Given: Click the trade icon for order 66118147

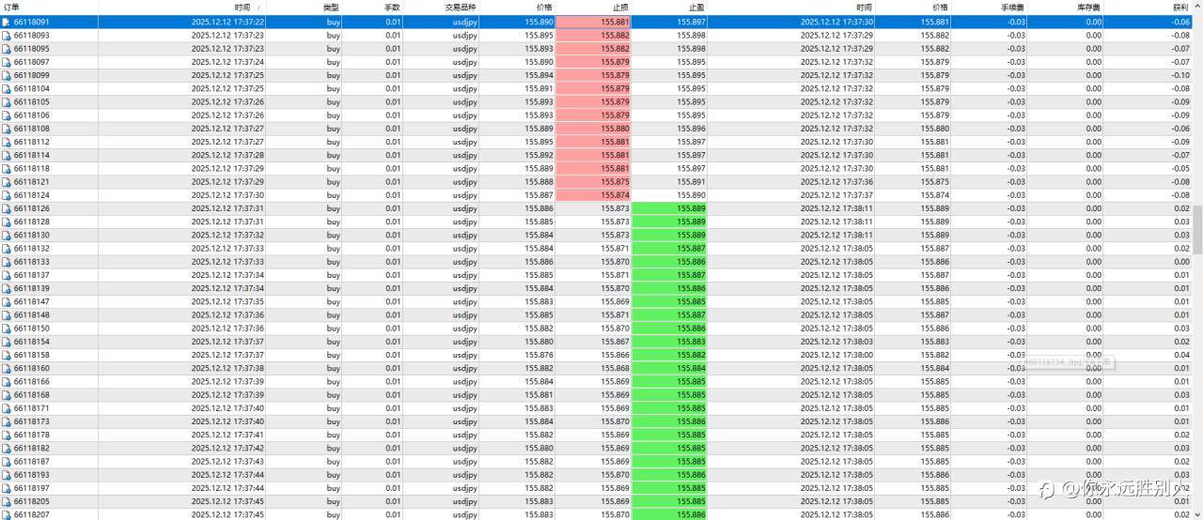Looking at the screenshot, I should tap(6, 301).
